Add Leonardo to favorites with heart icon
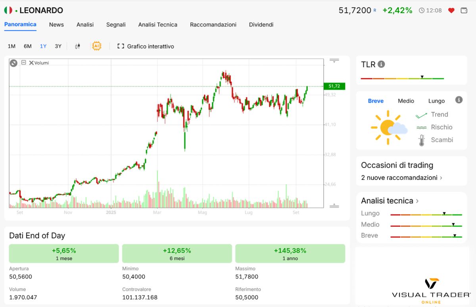Viewport: 476px width, 307px height. click(451, 11)
